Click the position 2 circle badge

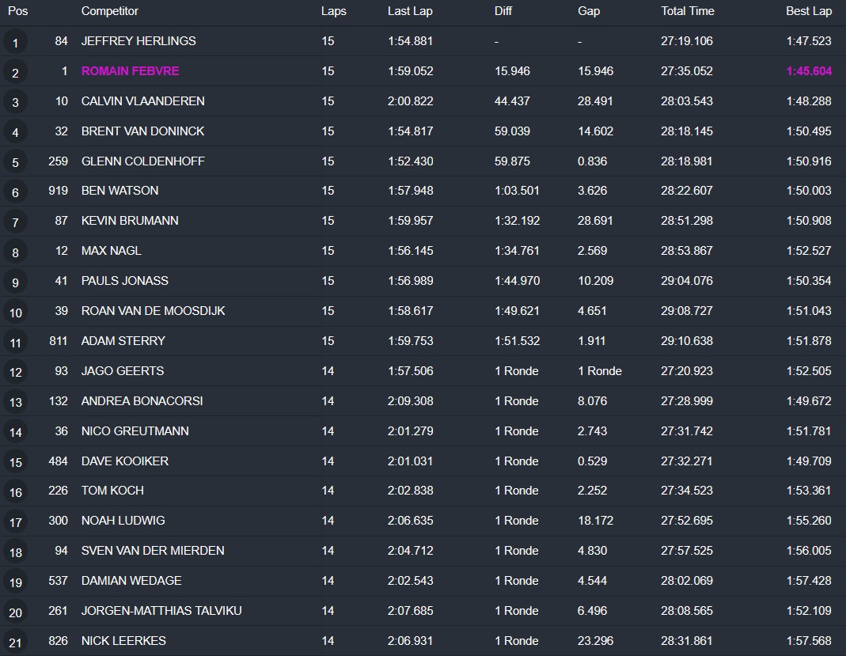[15, 72]
